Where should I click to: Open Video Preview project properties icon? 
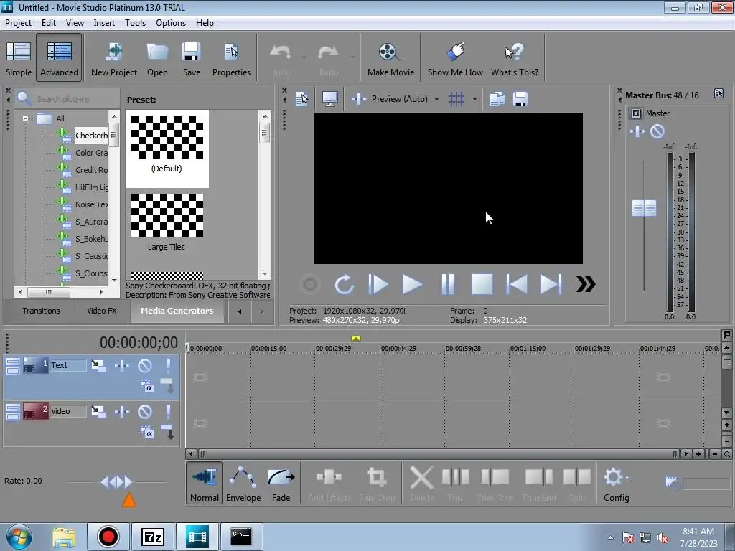301,99
